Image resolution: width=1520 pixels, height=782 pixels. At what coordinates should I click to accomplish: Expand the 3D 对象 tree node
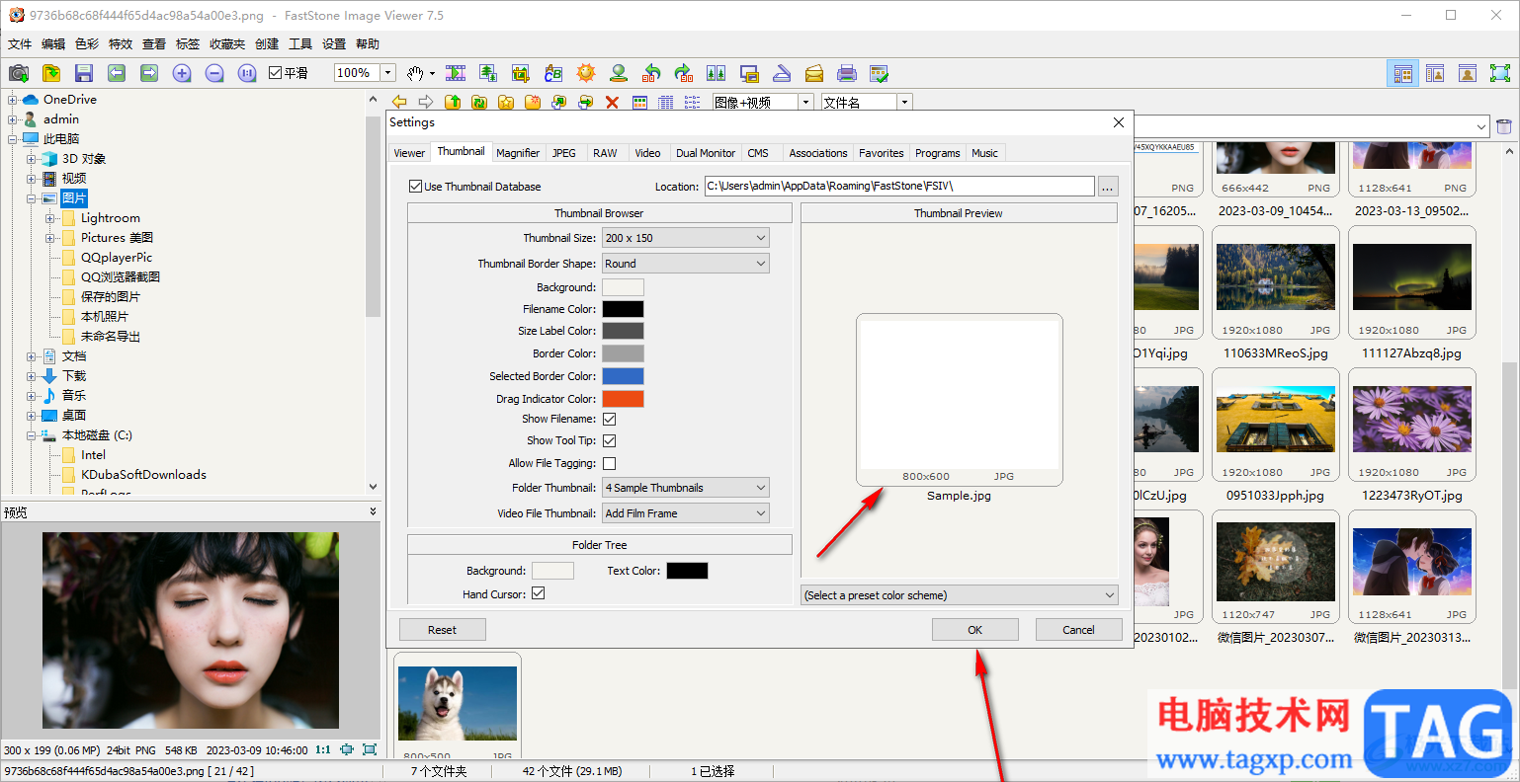(x=32, y=159)
